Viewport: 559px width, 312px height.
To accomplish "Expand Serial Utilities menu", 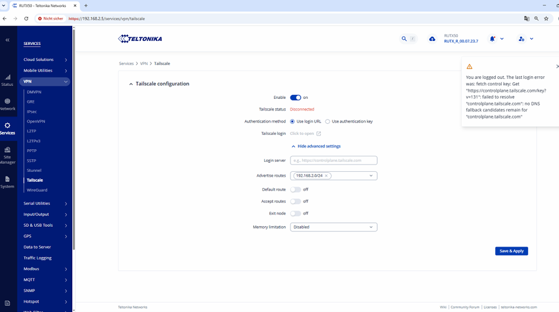I will tap(45, 204).
